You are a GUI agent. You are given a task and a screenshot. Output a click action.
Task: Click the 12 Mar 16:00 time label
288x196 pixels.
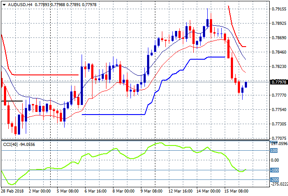pos(180,191)
